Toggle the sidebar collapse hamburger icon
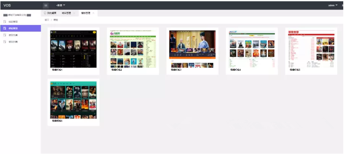This screenshot has width=344, height=154. pos(46,5)
